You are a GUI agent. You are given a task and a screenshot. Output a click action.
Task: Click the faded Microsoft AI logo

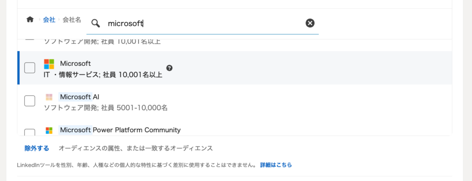tap(49, 97)
